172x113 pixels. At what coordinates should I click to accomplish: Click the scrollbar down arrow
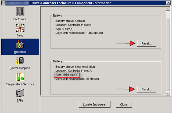coord(168,93)
